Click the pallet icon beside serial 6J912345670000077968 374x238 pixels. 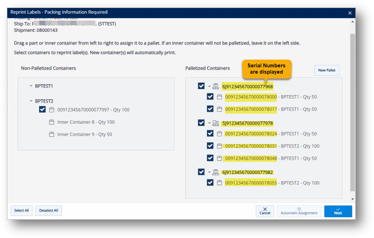[x=215, y=86]
